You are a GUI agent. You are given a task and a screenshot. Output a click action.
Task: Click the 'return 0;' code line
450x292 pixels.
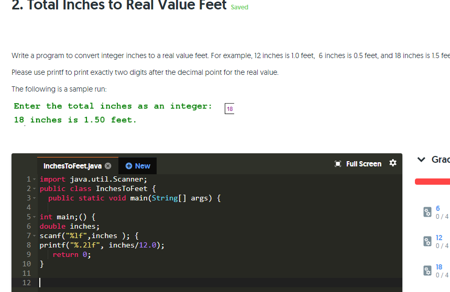coord(71,254)
